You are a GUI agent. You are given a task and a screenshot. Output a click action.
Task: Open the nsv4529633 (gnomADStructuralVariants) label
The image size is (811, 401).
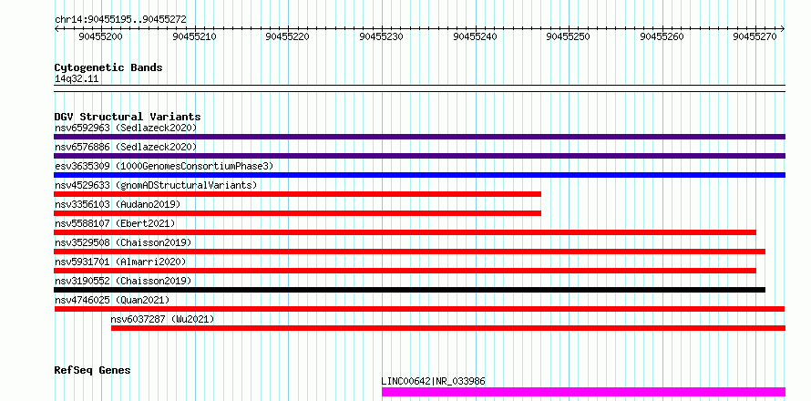point(156,185)
